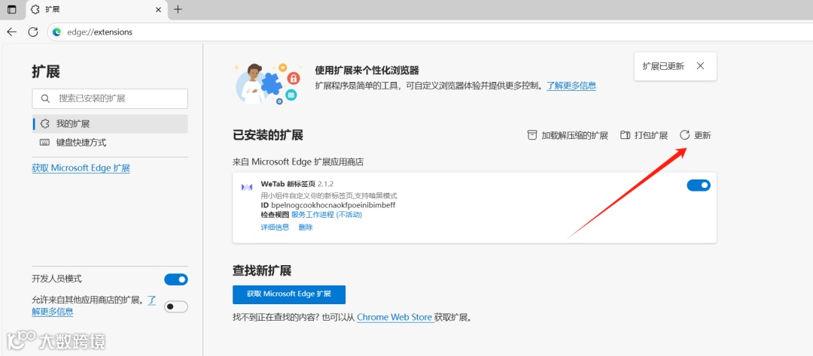Click the blue 获取 Microsoft Edge 扩展 button
This screenshot has height=356, width=813.
[289, 294]
